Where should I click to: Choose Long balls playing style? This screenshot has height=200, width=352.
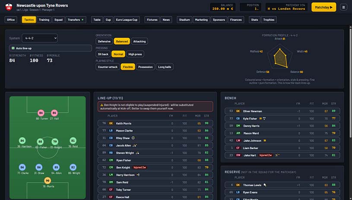[165, 67]
